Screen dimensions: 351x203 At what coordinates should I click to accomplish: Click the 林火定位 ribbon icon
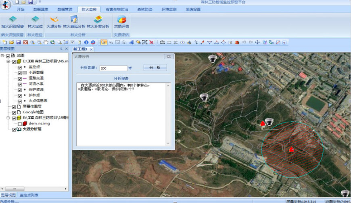tap(35, 21)
